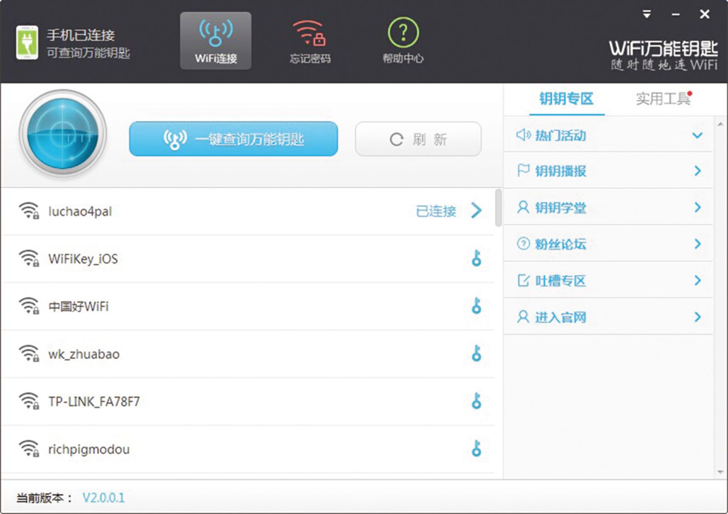Click the WiFi list scrollbar thumb
Viewport: 728px width, 514px height.
click(x=499, y=208)
